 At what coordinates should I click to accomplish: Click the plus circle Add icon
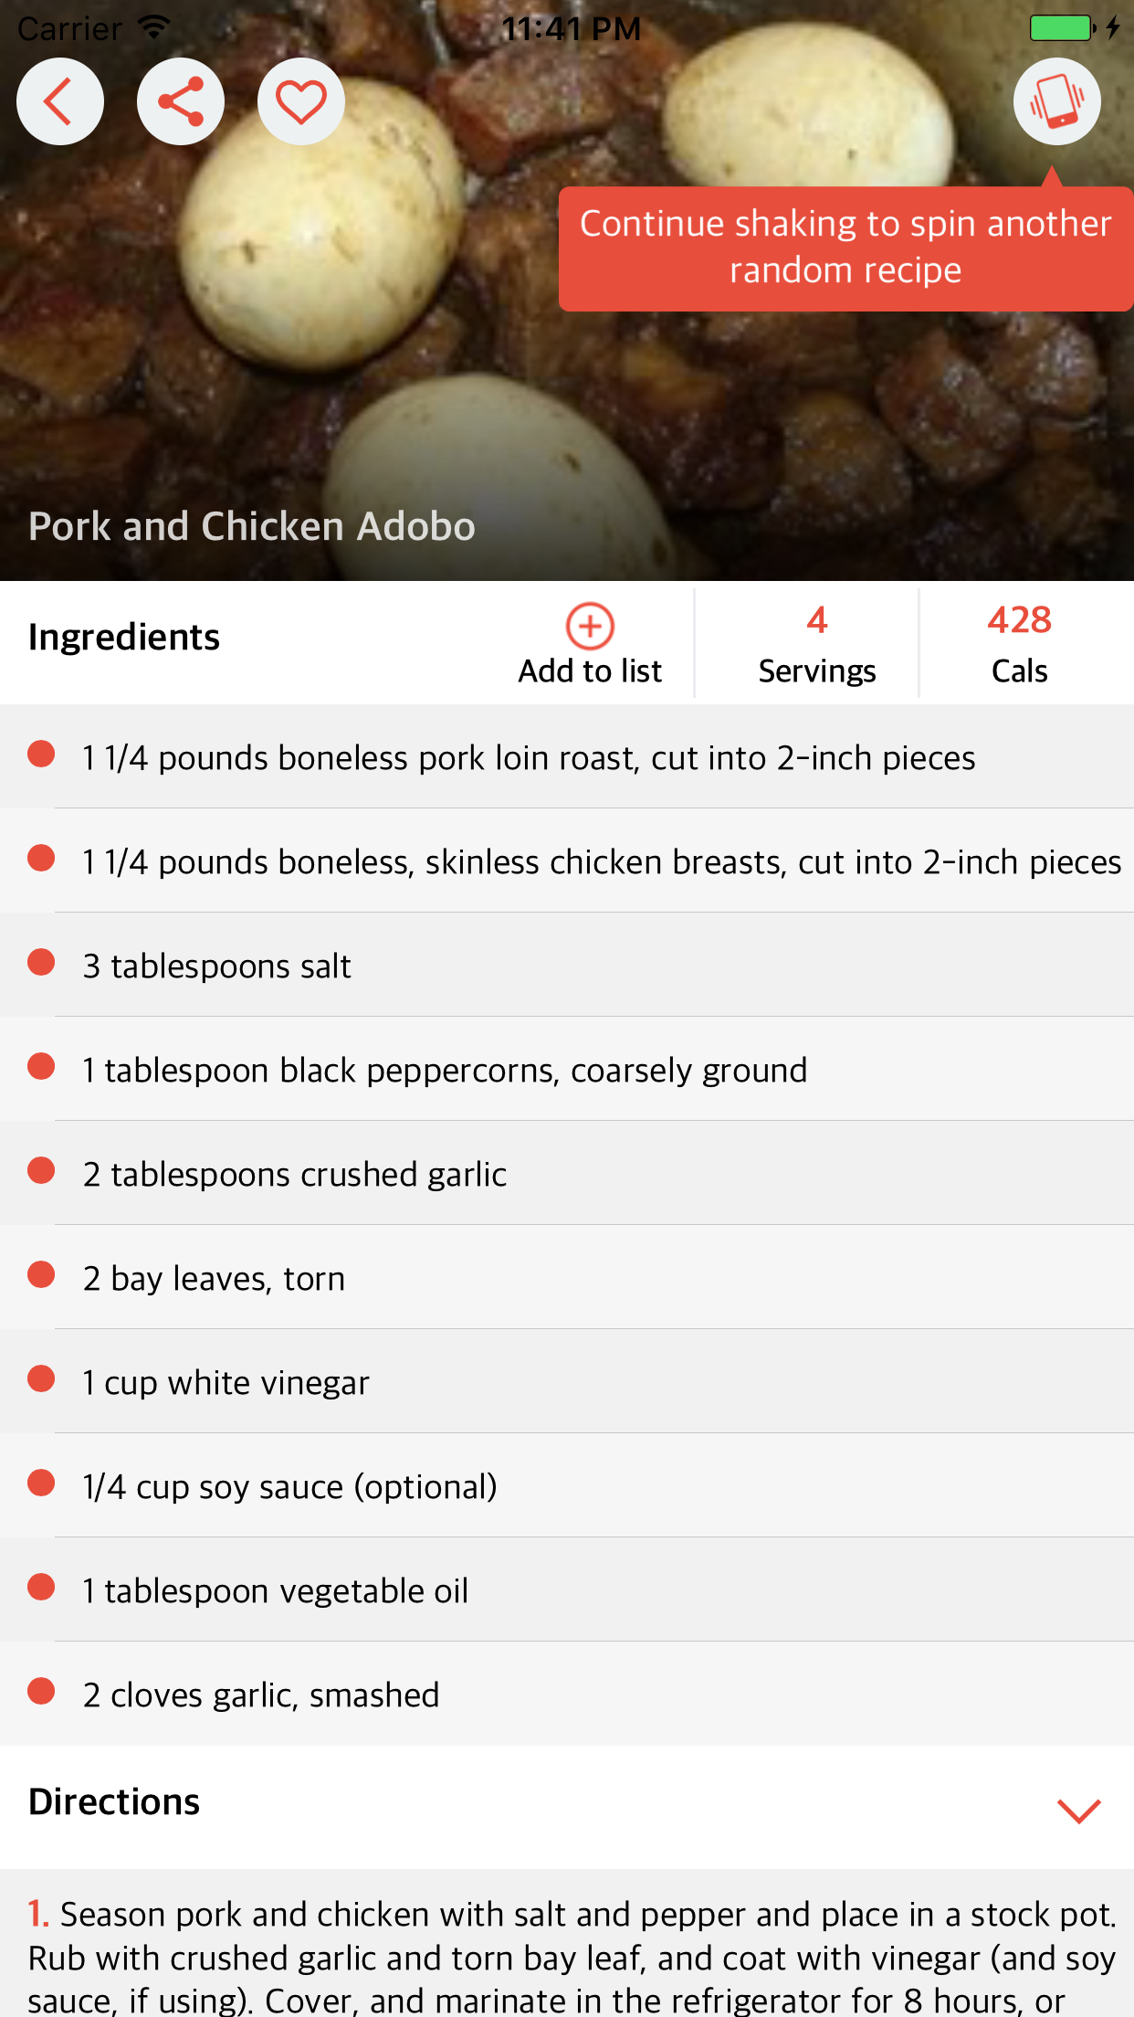[x=590, y=626]
